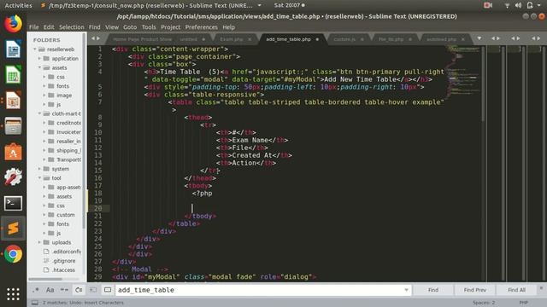This screenshot has width=547, height=307.
Task: Open the Project menu
Action: pyautogui.click(x=171, y=27)
